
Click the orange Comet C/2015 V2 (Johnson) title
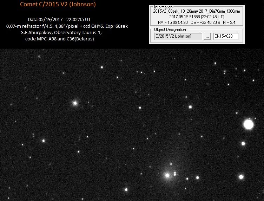[58, 5]
